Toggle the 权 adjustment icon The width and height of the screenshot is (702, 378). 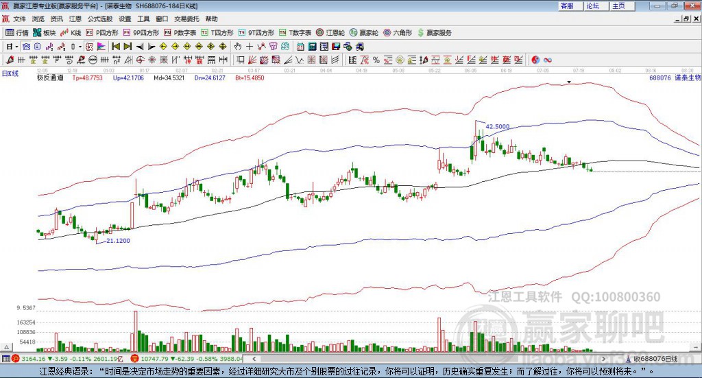tap(89, 47)
